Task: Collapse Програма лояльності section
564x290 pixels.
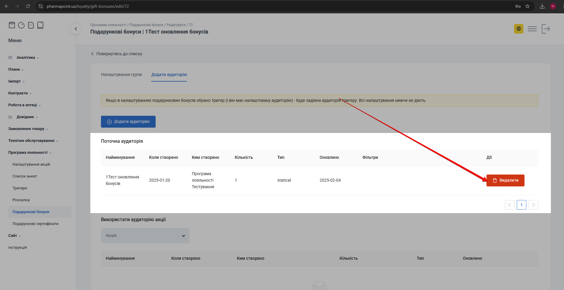Action: coord(30,153)
